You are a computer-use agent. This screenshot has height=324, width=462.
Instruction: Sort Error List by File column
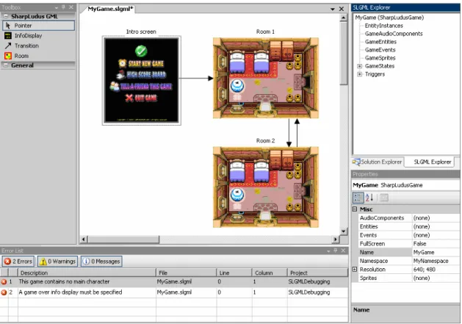[187, 273]
